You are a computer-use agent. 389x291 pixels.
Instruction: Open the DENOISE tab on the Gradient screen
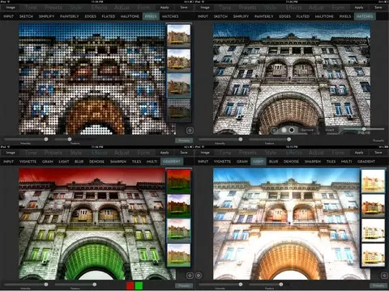pos(96,162)
